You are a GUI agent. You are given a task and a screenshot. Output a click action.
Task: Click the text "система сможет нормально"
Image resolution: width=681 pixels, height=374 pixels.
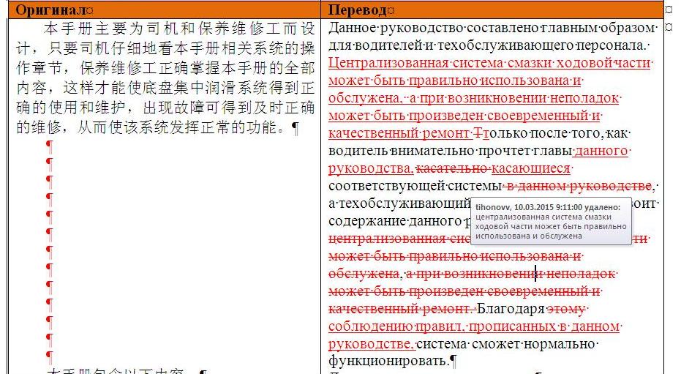click(x=505, y=344)
